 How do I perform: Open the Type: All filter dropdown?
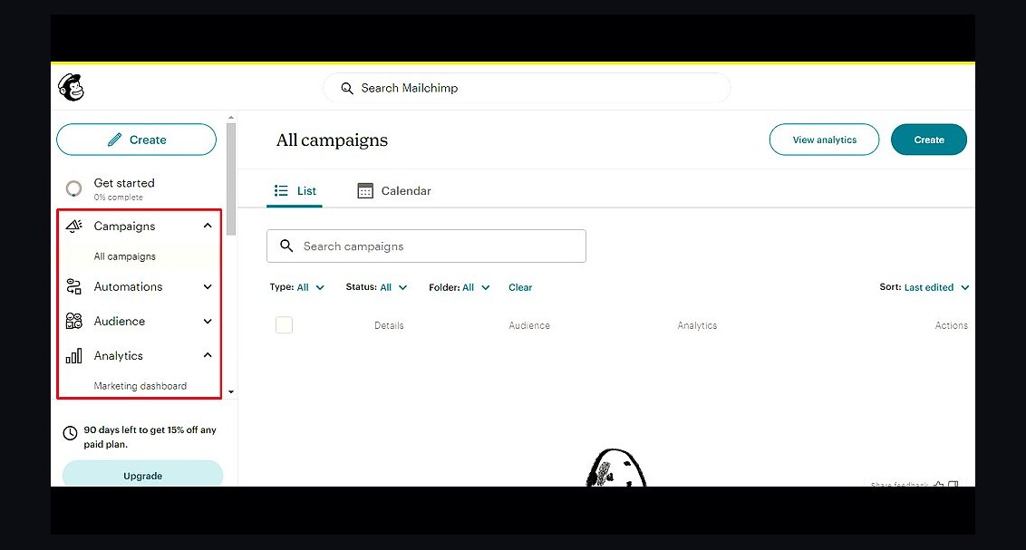[x=297, y=287]
